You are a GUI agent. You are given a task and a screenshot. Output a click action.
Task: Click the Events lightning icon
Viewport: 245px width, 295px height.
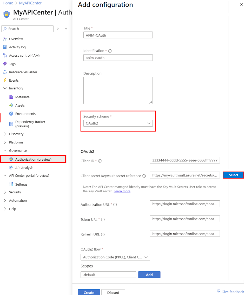pyautogui.click(x=5, y=80)
